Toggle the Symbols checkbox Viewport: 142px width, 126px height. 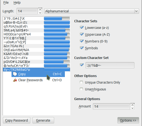pos(82,48)
